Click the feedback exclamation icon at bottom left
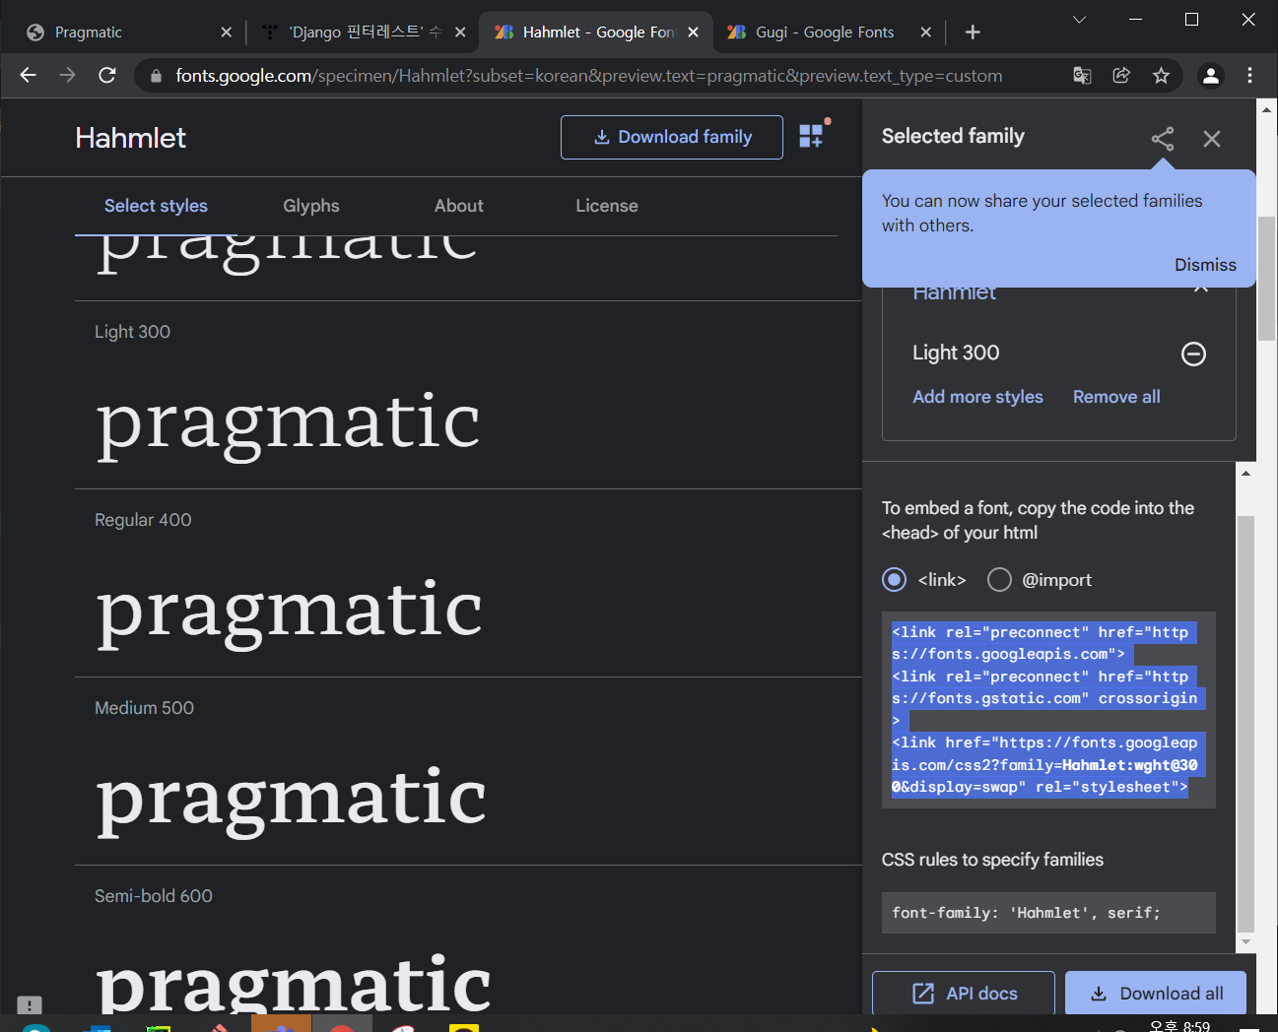 [x=30, y=1004]
